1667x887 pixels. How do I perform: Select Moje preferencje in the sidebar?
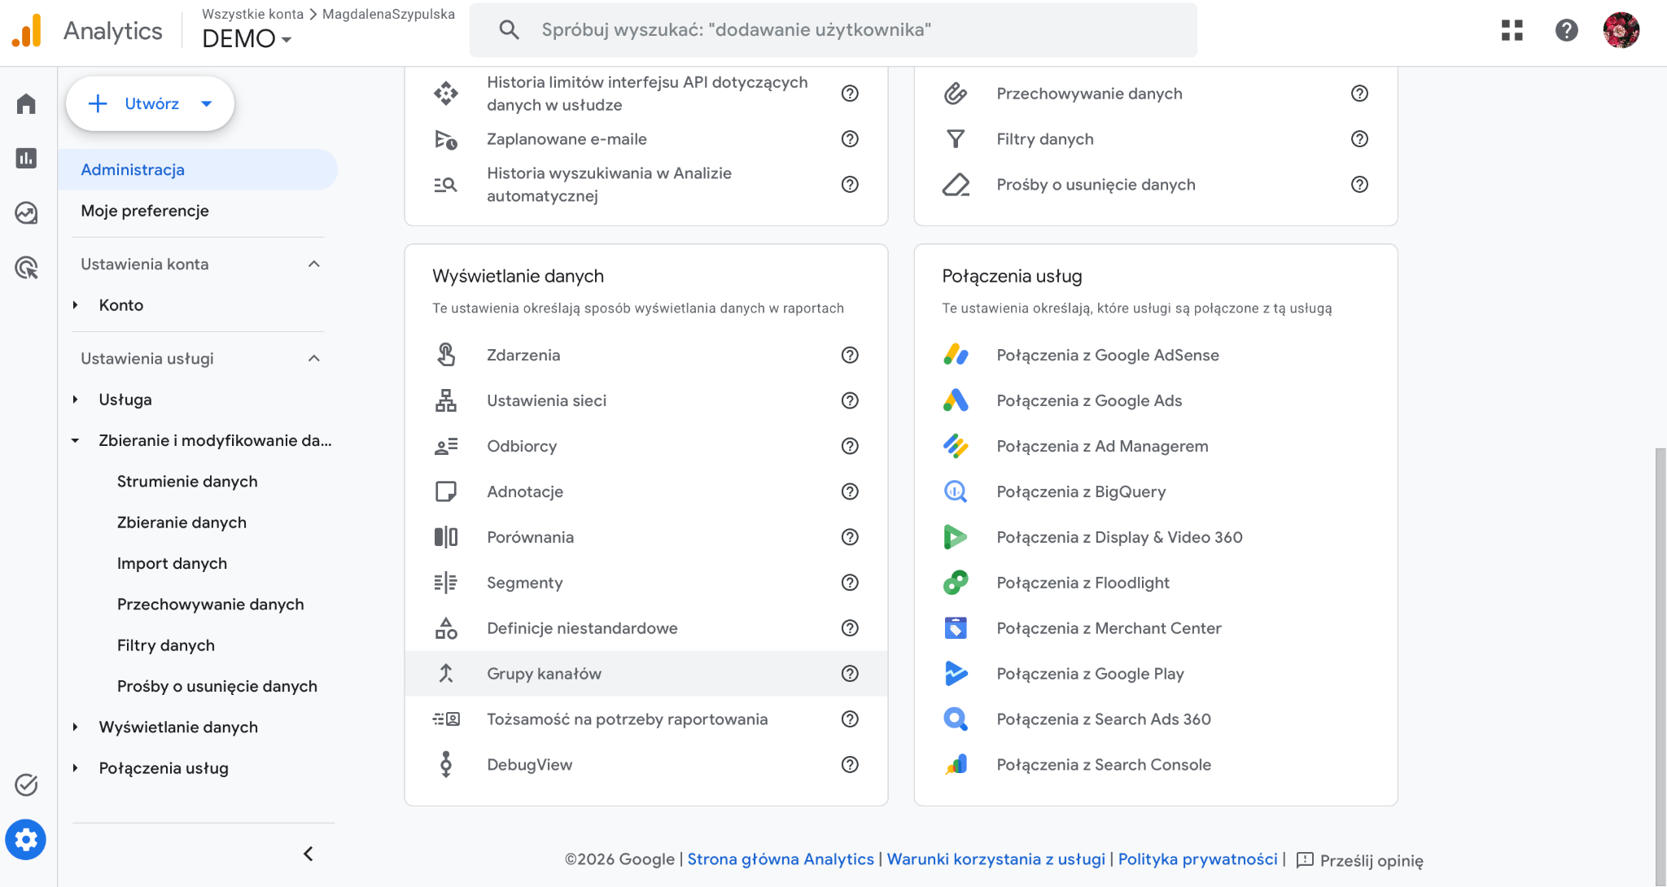pyautogui.click(x=145, y=211)
